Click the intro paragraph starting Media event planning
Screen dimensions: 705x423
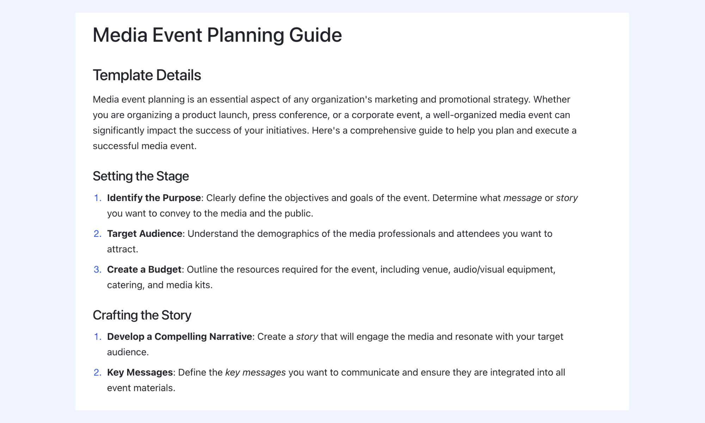point(335,123)
